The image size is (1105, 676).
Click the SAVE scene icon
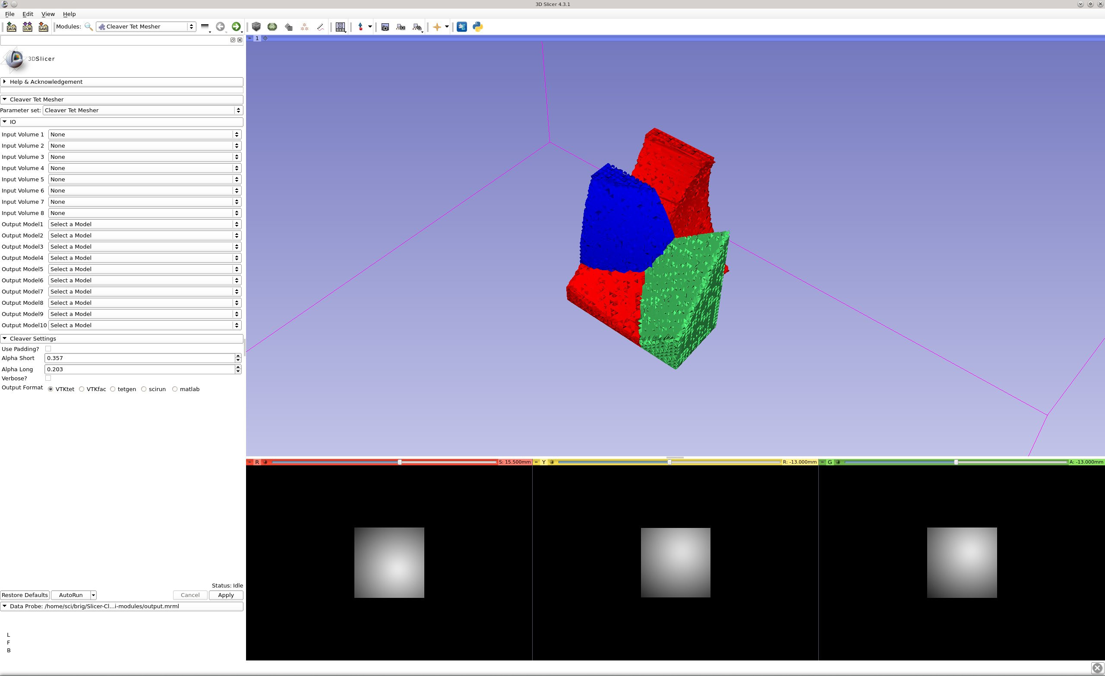(43, 27)
